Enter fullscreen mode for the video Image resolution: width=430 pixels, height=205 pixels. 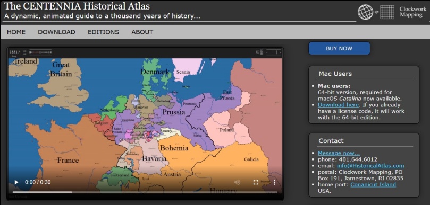pyautogui.click(x=256, y=182)
